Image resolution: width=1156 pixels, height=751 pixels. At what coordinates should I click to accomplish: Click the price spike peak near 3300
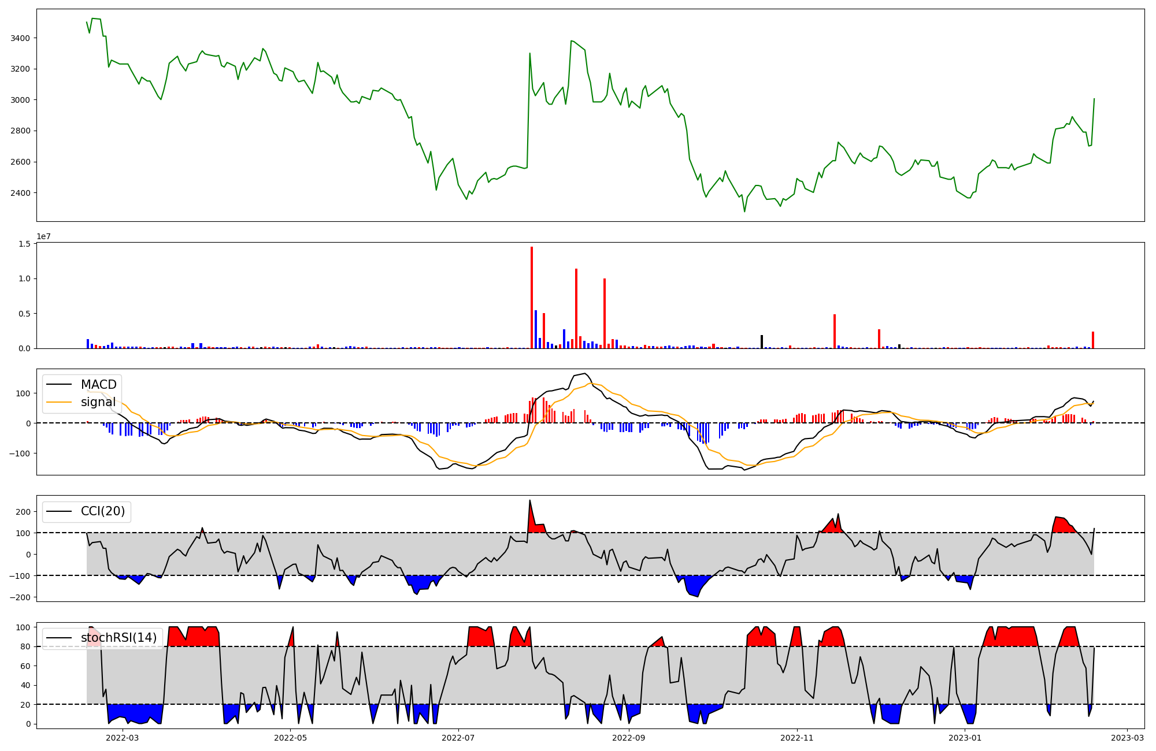[x=530, y=54]
